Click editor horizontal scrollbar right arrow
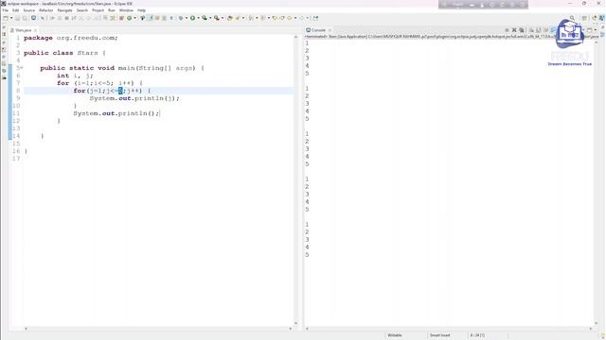This screenshot has height=340, width=606. (291, 329)
